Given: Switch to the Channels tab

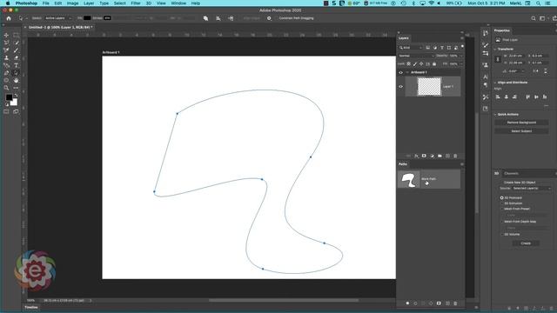Looking at the screenshot, I should [x=511, y=174].
